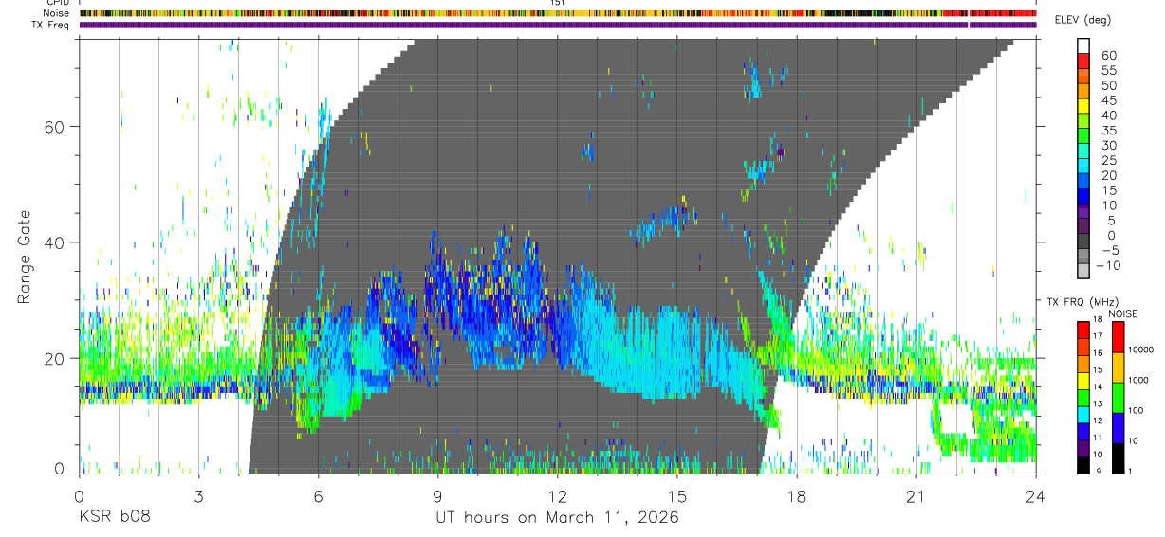Click the '3' hour tick label on time axis
The width and height of the screenshot is (1165, 537).
(198, 496)
